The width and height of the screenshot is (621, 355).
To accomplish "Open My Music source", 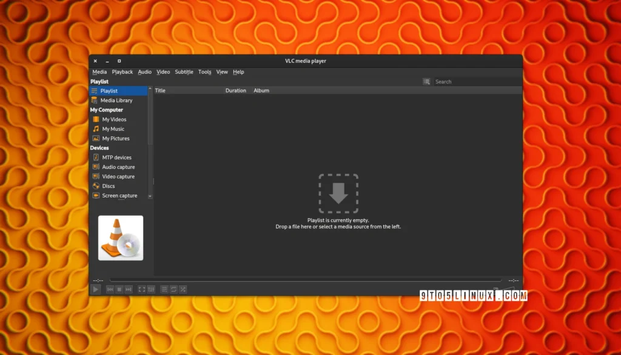I will (x=118, y=129).
